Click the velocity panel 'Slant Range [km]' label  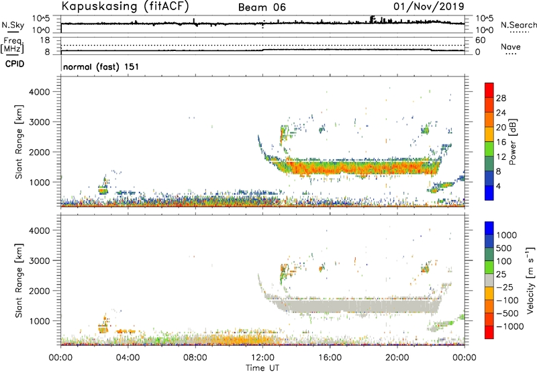19,281
